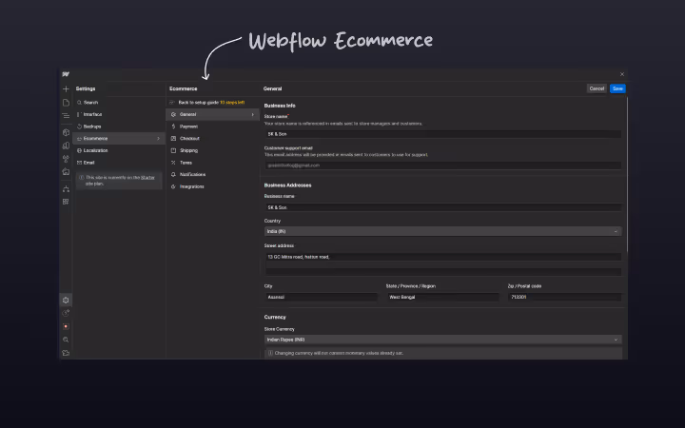Focus the State / Province / Region field

(442, 297)
